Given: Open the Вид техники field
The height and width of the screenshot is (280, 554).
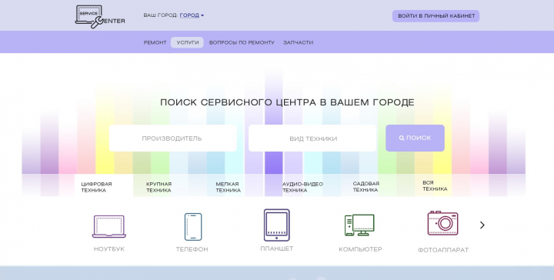Looking at the screenshot, I should coord(312,138).
